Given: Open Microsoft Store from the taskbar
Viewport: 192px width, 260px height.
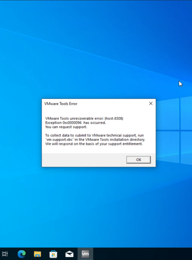Looking at the screenshot, I should click(53, 254).
